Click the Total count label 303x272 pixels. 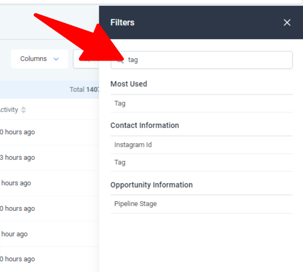[84, 90]
